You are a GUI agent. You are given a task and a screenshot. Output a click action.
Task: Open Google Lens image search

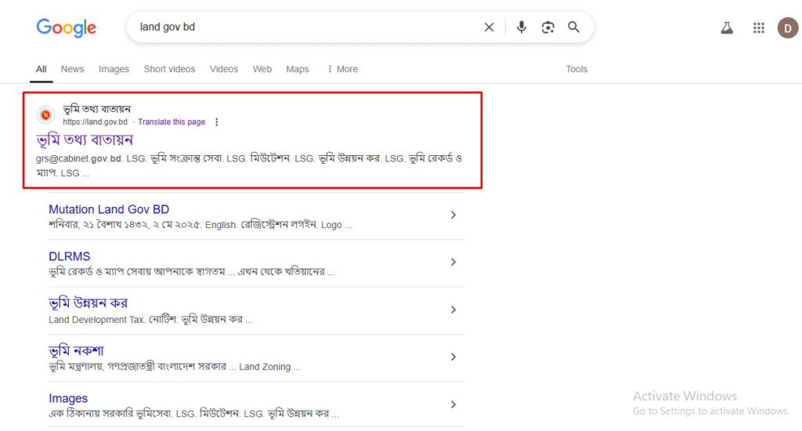(547, 27)
